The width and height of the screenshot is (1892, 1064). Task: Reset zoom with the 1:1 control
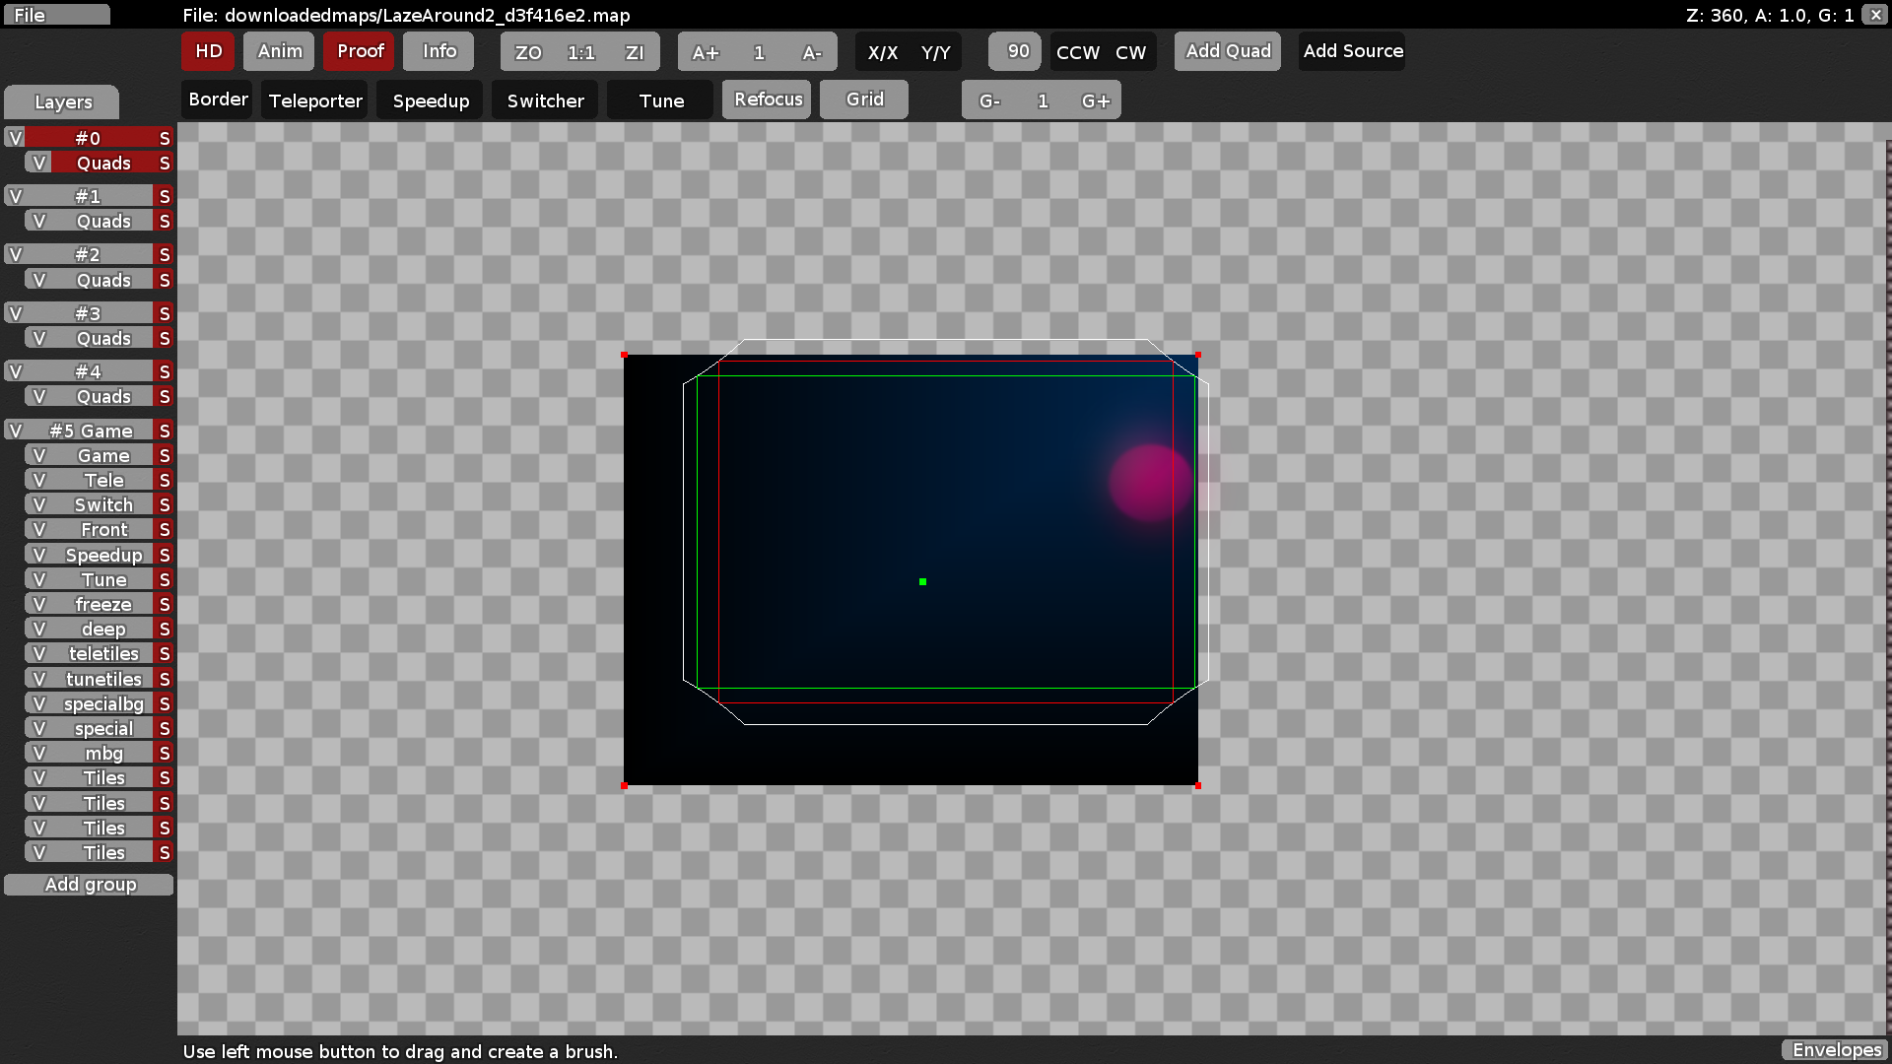581,52
